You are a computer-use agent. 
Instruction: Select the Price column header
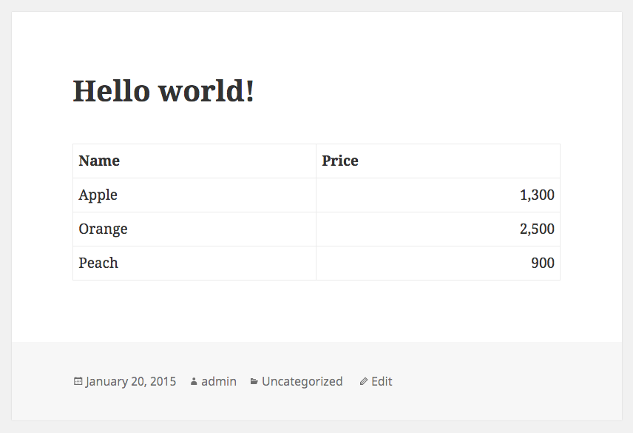[x=438, y=161]
